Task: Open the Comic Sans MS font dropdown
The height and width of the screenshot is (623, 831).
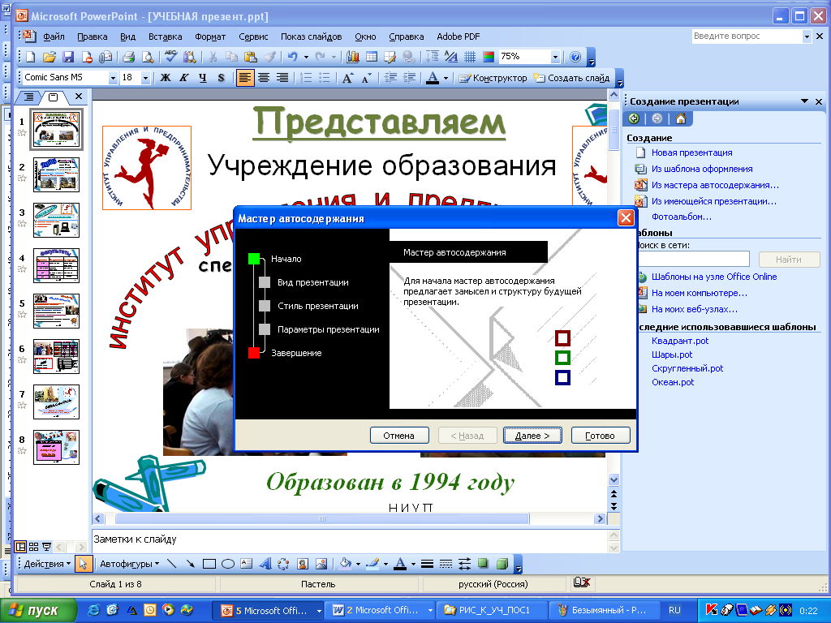Action: point(113,78)
